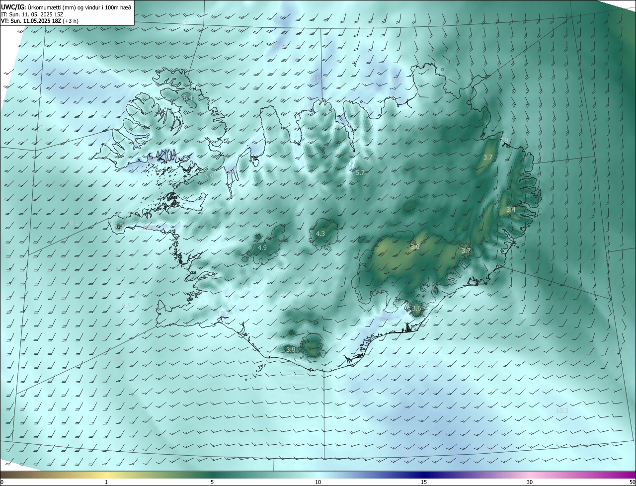636x486 pixels.
Task: Click the 4.3 label on Hofsjökull glacier
Action: 320,234
